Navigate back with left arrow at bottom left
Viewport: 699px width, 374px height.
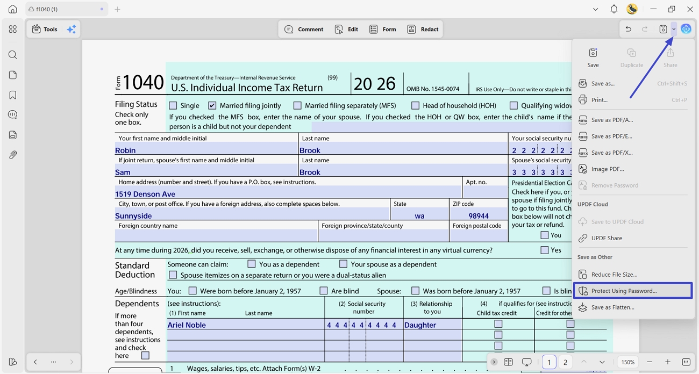(x=35, y=362)
